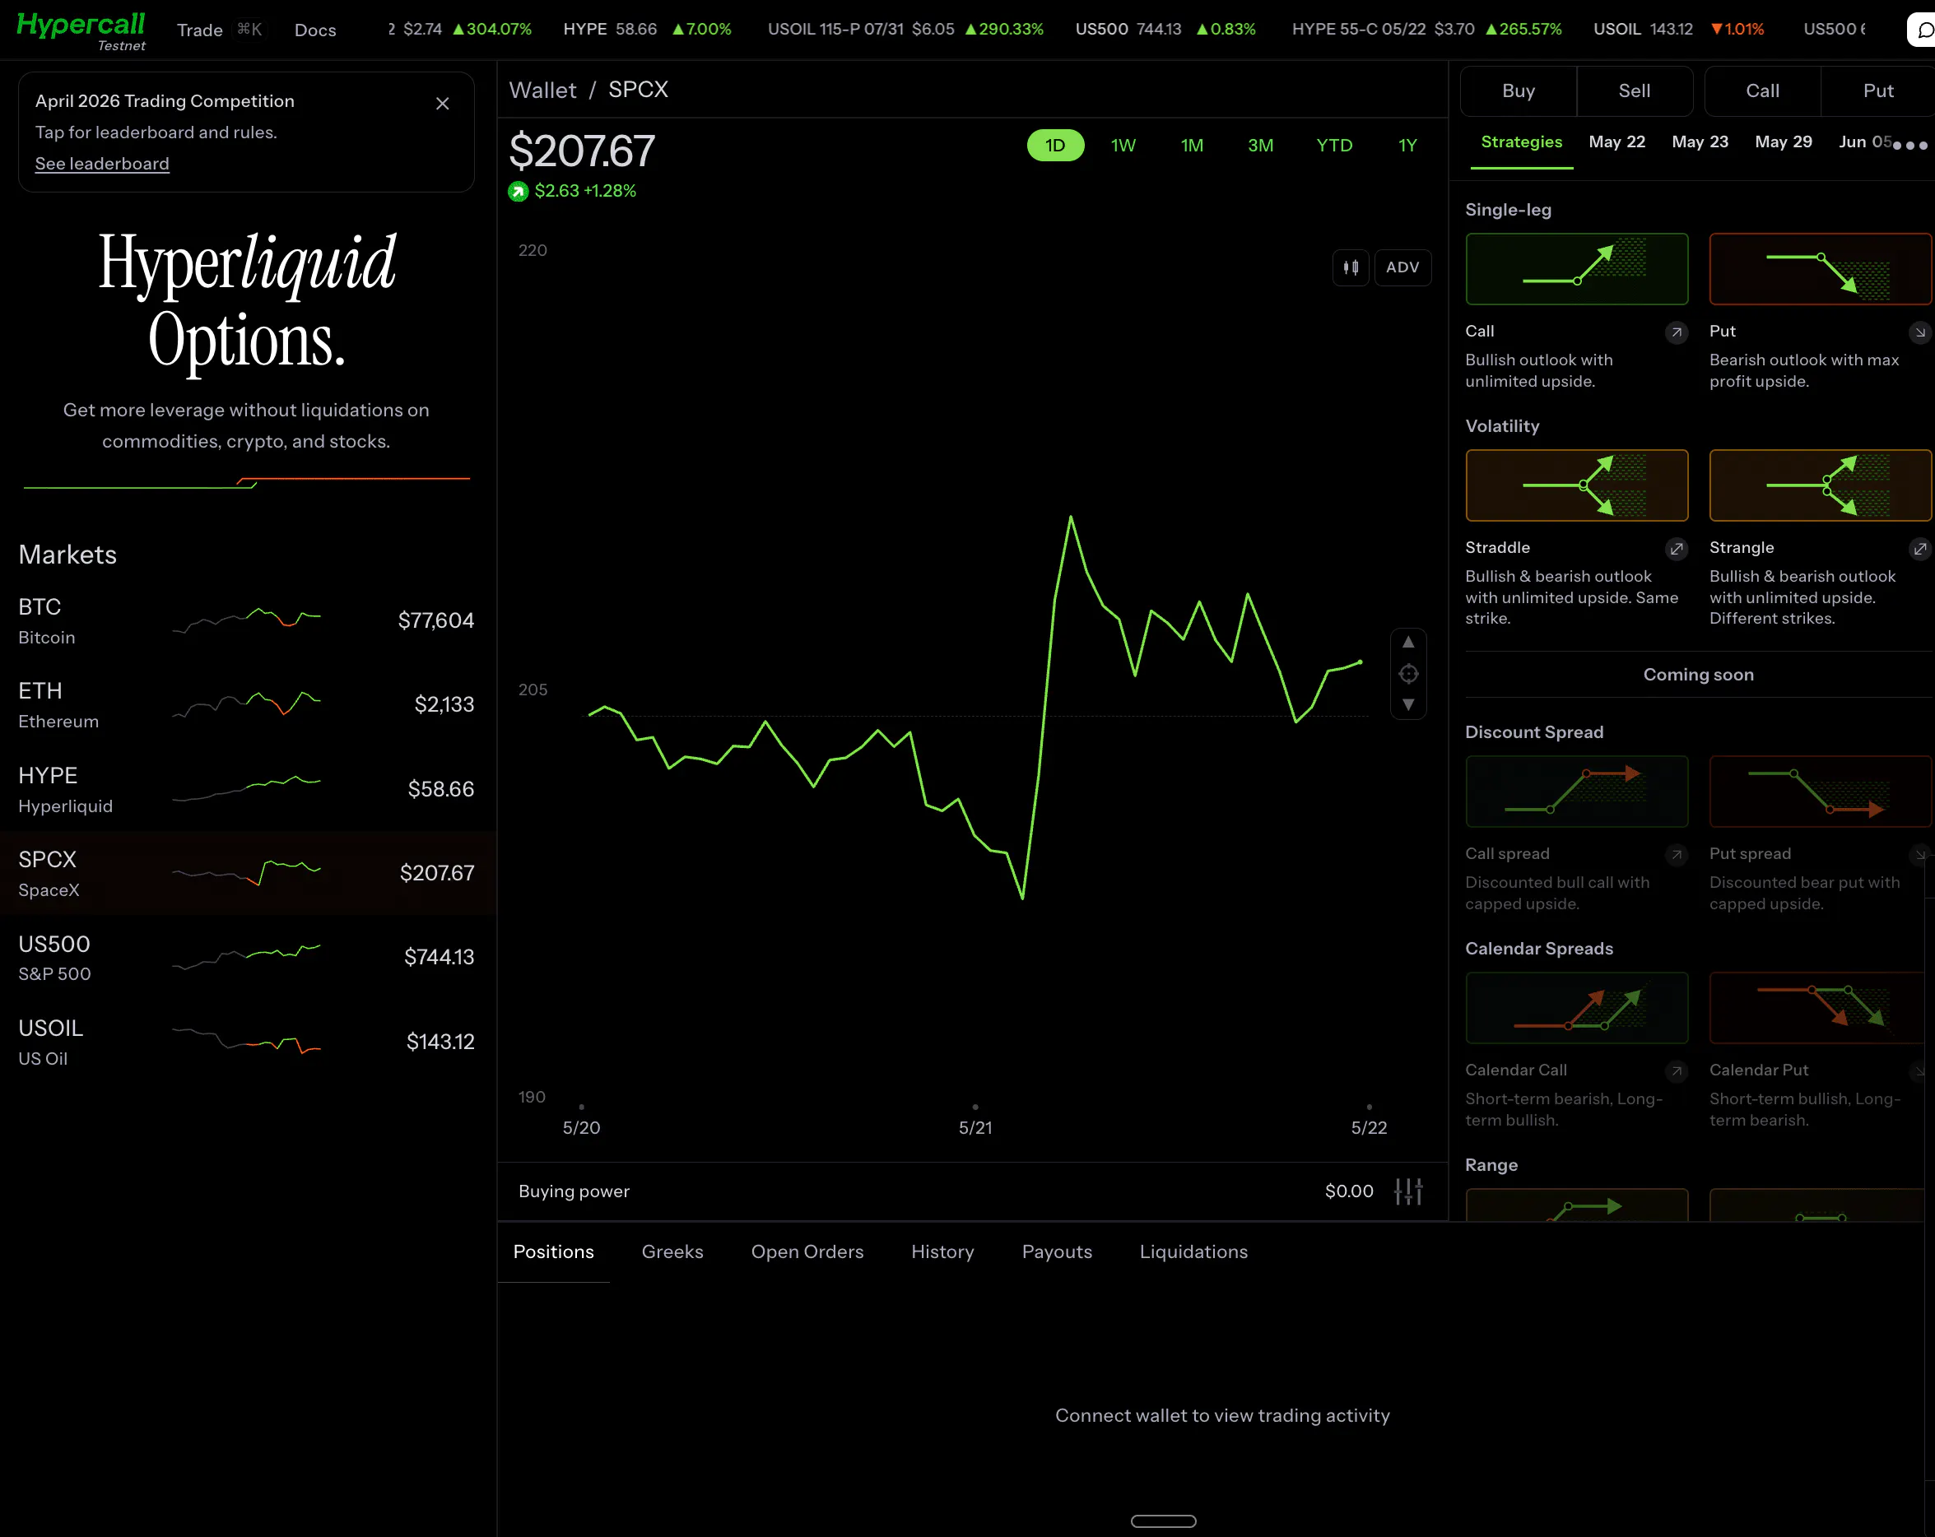Click the bottom panel resize handle bar
Screen dimensions: 1935x1537
coord(1163,1520)
